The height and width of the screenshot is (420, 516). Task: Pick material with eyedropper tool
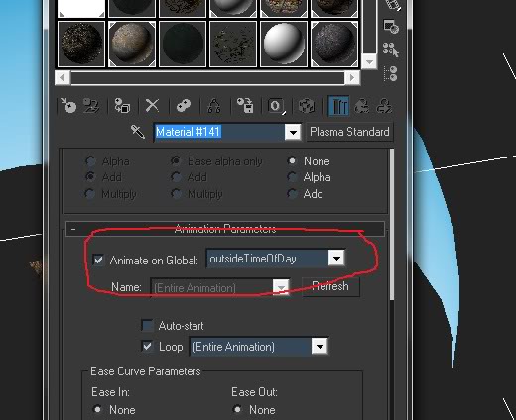137,132
